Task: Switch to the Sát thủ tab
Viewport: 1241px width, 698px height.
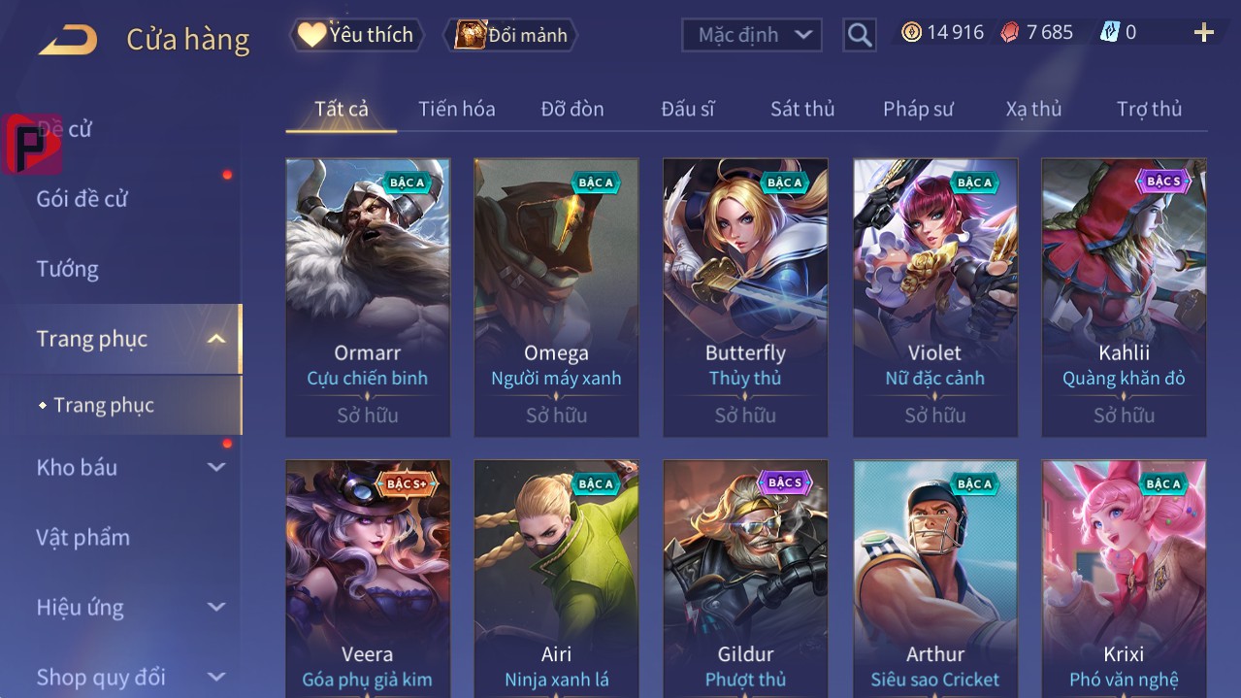Action: [802, 109]
